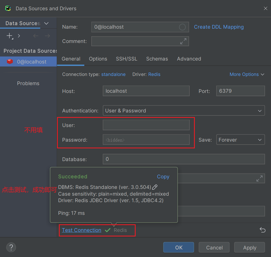Switch to the Options tab
The height and width of the screenshot is (257, 271).
98,59
